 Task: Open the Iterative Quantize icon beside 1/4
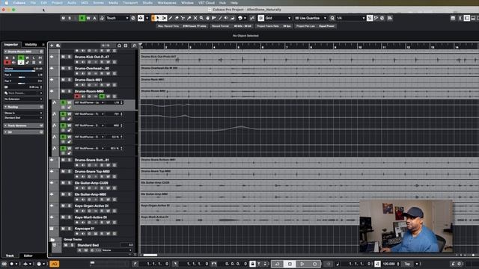pos(370,18)
